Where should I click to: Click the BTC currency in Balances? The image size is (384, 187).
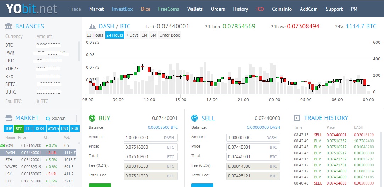coord(9,45)
